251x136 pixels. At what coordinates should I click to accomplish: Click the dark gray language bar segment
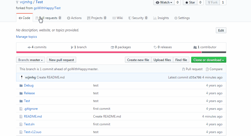[x=214, y=52]
